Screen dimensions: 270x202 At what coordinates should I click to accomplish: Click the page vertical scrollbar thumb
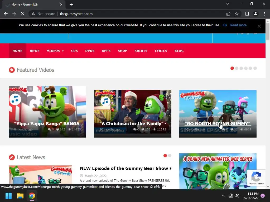268,32
